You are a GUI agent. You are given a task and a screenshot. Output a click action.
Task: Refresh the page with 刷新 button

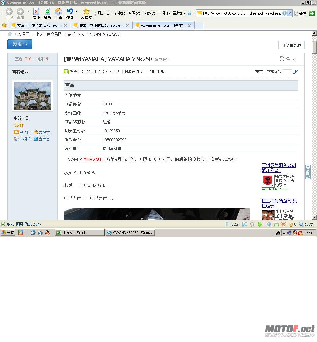tap(47, 14)
